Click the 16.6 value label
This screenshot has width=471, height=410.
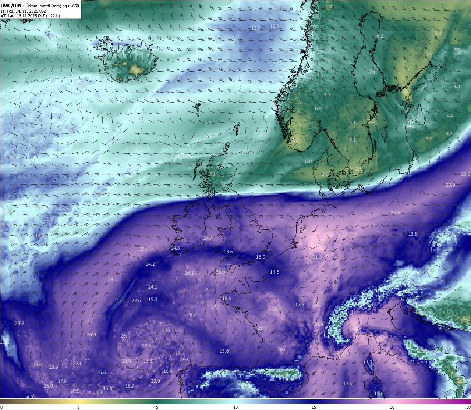tap(101, 372)
